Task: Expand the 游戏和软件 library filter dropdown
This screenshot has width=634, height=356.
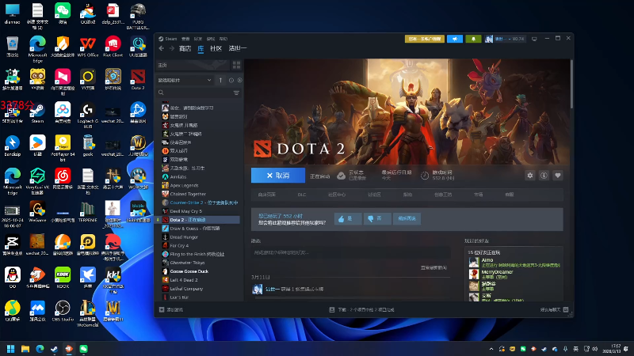Action: pyautogui.click(x=185, y=81)
